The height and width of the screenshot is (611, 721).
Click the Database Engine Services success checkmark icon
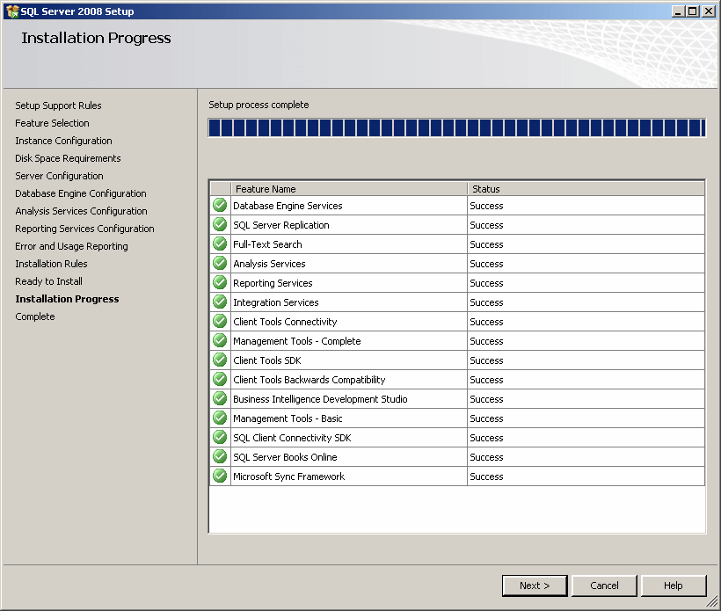click(x=220, y=205)
